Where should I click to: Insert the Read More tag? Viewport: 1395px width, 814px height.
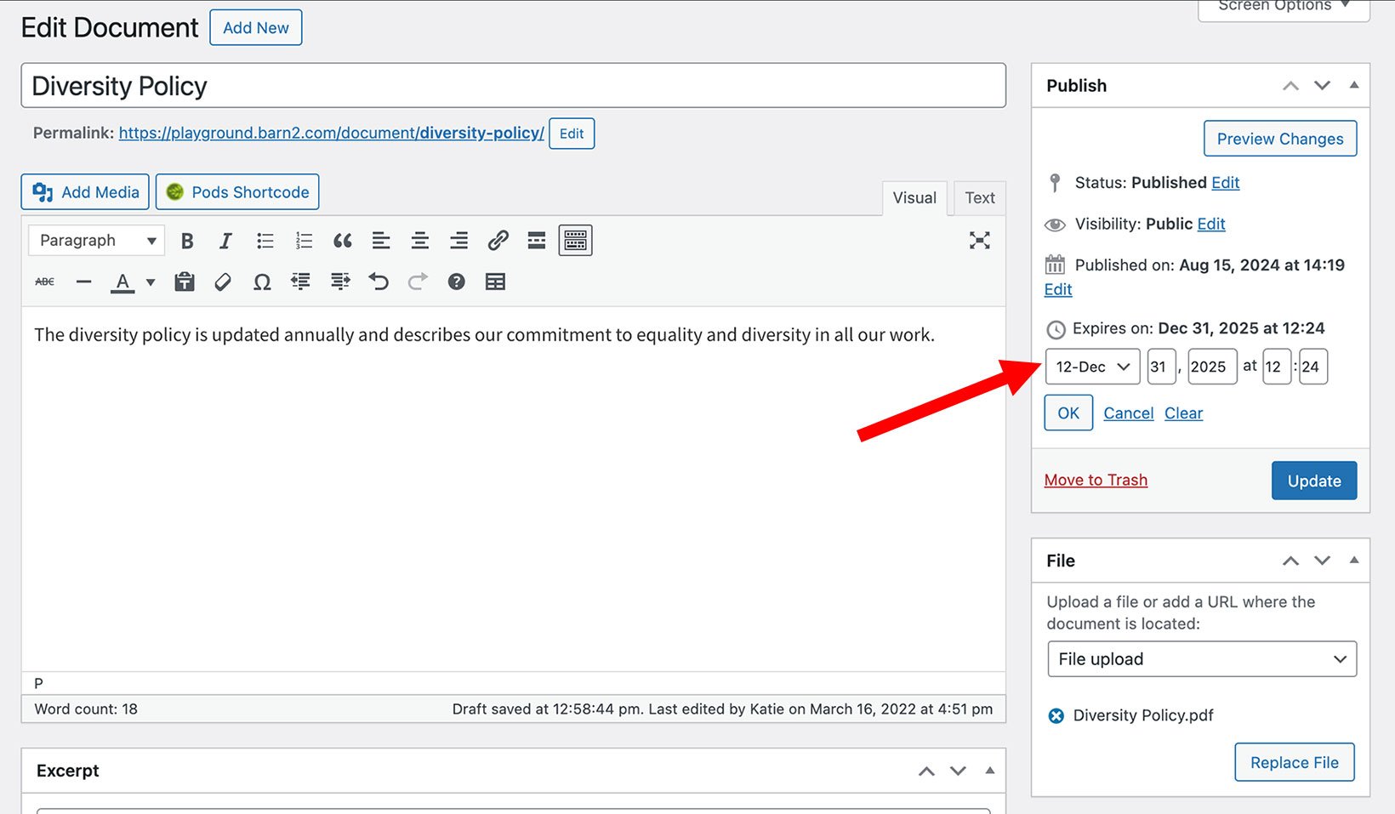pos(536,240)
